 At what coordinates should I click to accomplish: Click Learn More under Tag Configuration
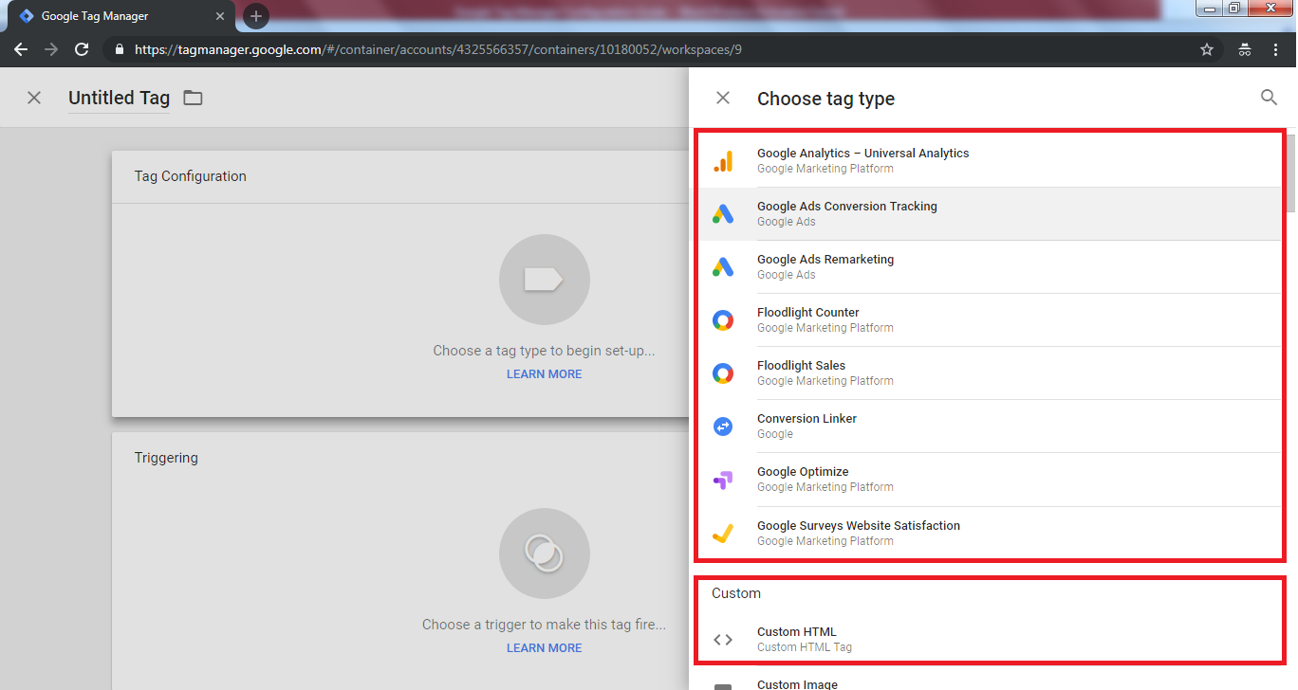pos(544,374)
